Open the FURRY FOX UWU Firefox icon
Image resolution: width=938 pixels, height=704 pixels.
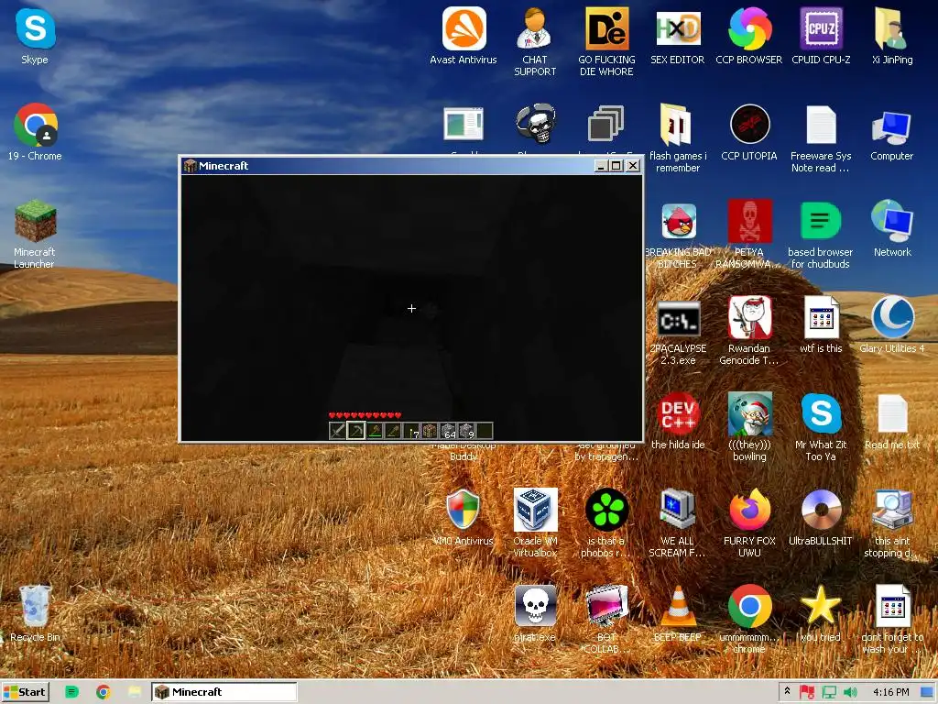click(749, 523)
